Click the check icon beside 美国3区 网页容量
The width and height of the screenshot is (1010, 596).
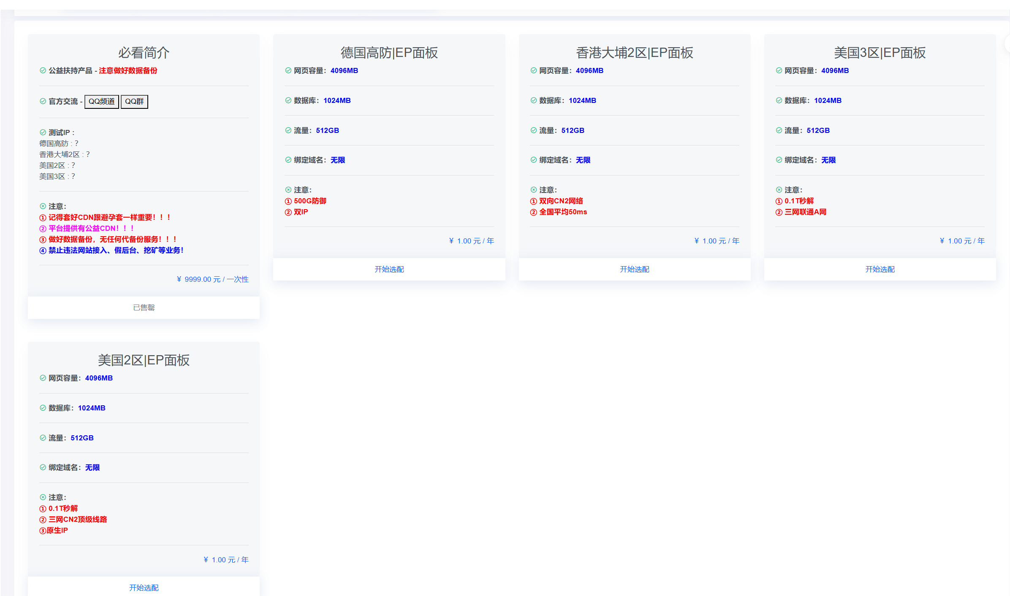[x=779, y=70]
